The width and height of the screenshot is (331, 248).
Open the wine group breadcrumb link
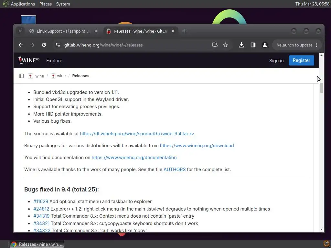tap(40, 76)
